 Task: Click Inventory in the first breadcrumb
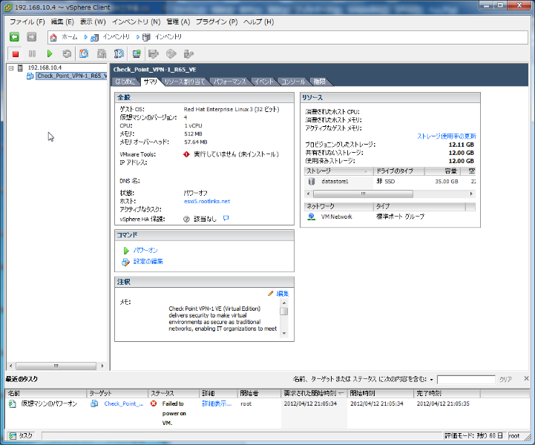pyautogui.click(x=116, y=37)
